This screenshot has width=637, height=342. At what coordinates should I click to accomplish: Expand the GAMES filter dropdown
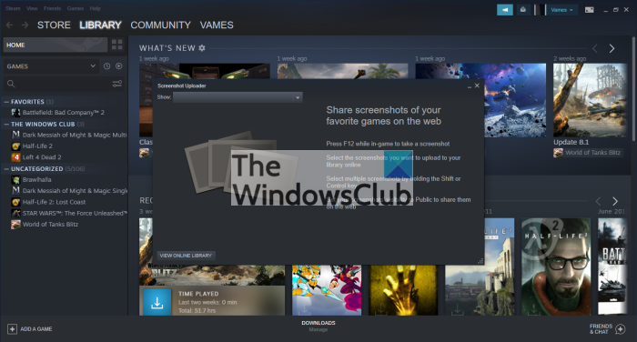51,66
